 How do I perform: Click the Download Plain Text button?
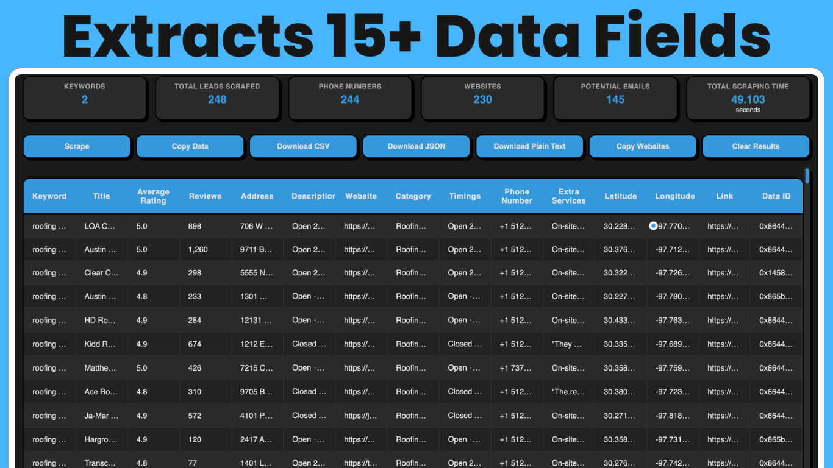tap(529, 146)
